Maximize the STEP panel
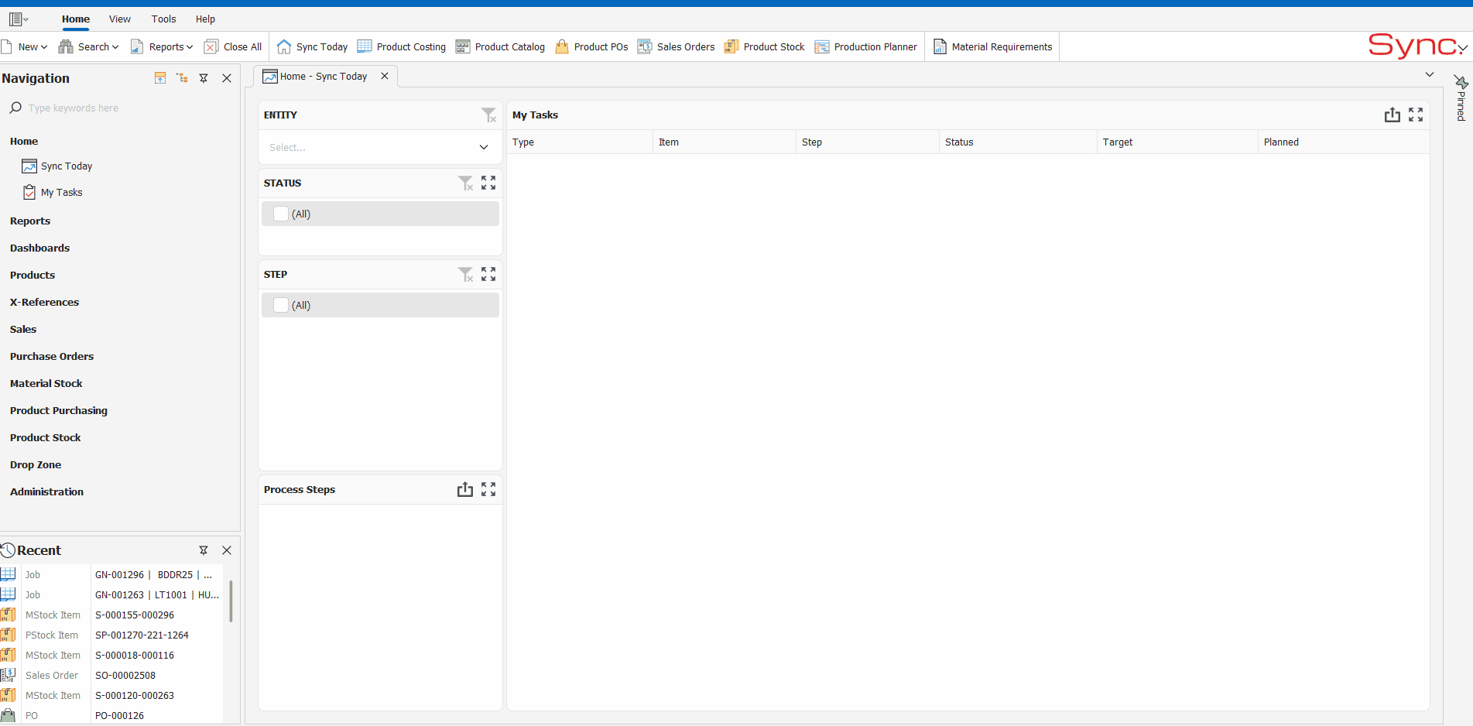Image resolution: width=1473 pixels, height=726 pixels. coord(488,274)
